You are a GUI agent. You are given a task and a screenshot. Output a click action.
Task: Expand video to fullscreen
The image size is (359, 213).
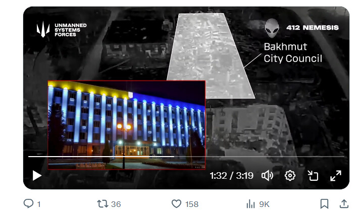336,176
